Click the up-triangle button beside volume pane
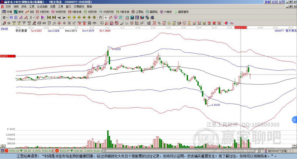 2,146
